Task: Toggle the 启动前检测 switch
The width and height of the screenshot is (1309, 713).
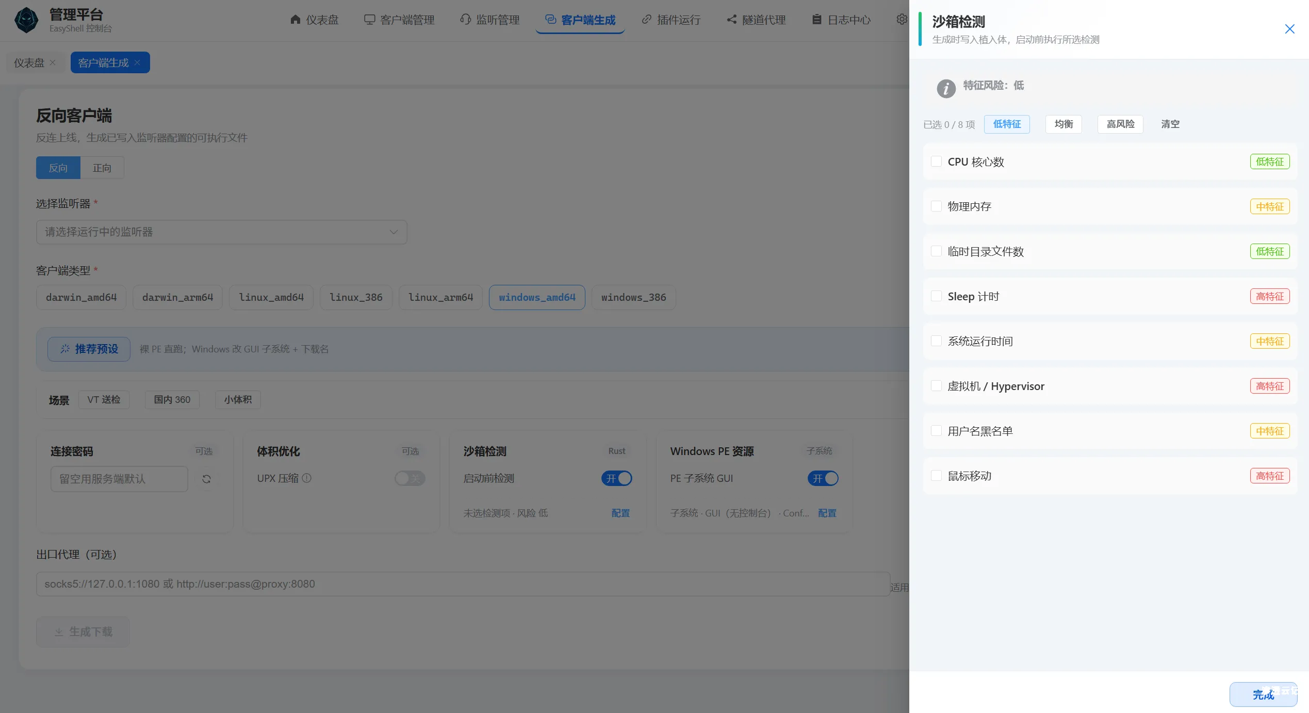Action: 616,478
